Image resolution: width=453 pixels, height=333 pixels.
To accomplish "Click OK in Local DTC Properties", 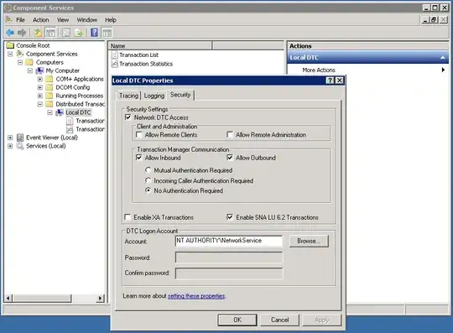I will coord(237,320).
